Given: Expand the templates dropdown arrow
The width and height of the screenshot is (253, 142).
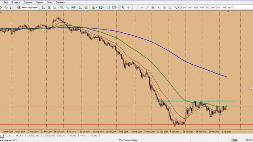Looking at the screenshot, I should [x=117, y=7].
